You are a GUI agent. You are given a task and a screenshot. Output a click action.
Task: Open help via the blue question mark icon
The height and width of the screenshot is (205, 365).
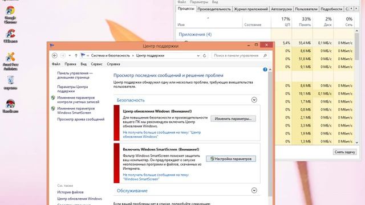[x=265, y=69]
